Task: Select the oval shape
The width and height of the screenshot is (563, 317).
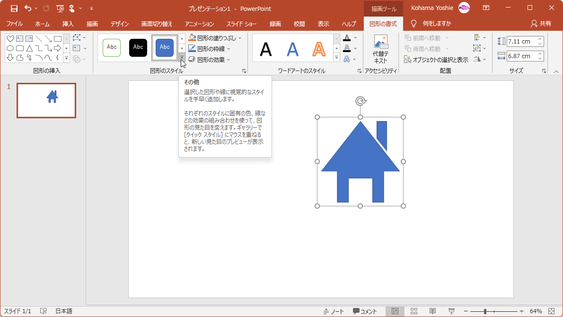Action: [x=10, y=48]
